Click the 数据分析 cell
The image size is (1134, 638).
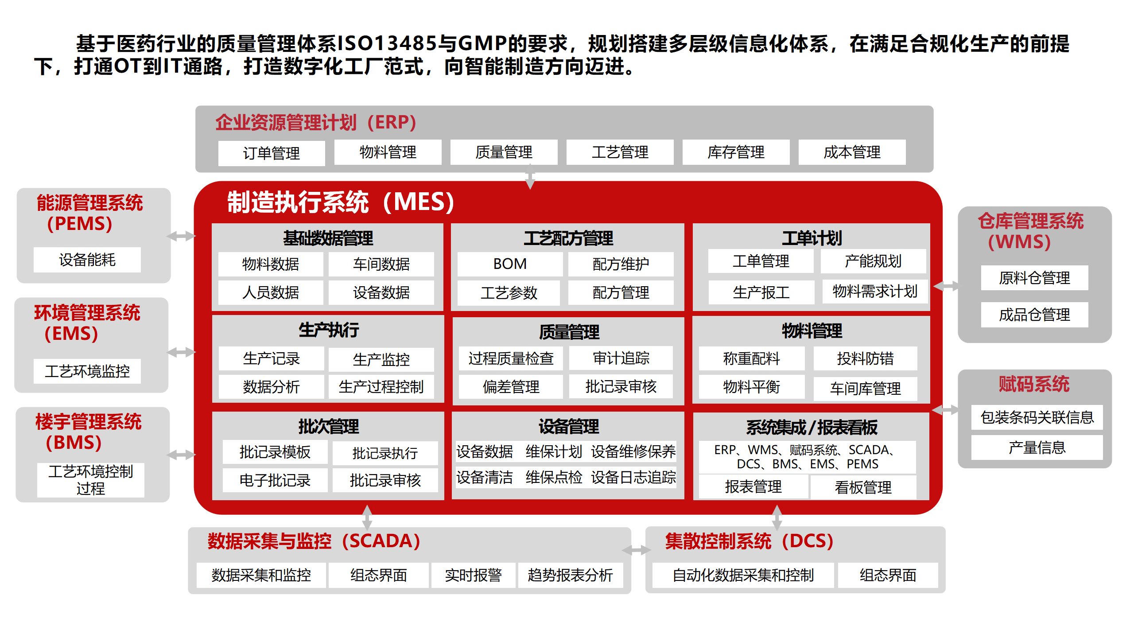tap(271, 387)
